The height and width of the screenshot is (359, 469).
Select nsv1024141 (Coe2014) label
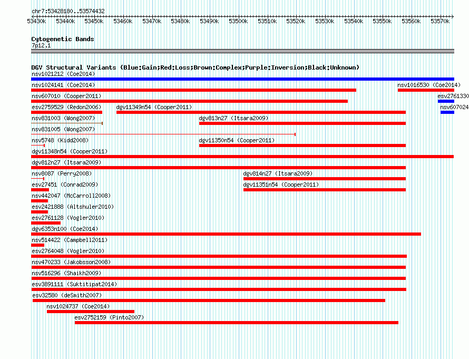pos(63,85)
